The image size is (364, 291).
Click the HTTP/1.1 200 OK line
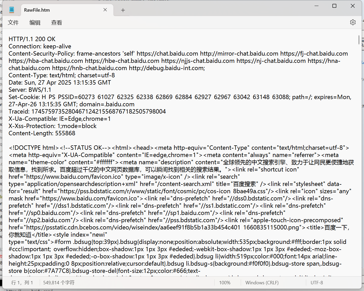(x=32, y=39)
